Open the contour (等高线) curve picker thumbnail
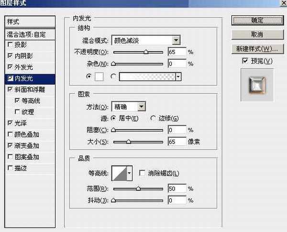This screenshot has height=232, width=287. tap(121, 174)
